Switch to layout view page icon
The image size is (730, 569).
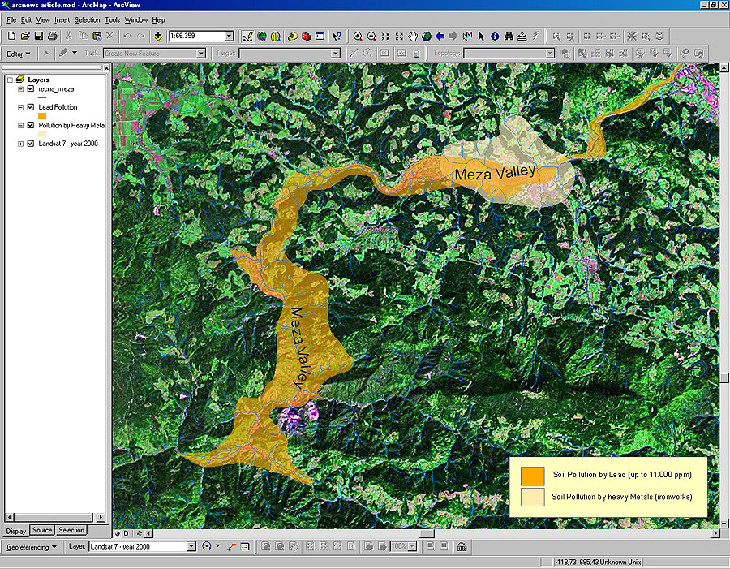click(127, 533)
